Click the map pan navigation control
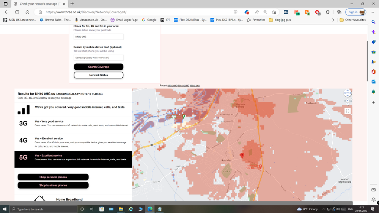 (348, 93)
